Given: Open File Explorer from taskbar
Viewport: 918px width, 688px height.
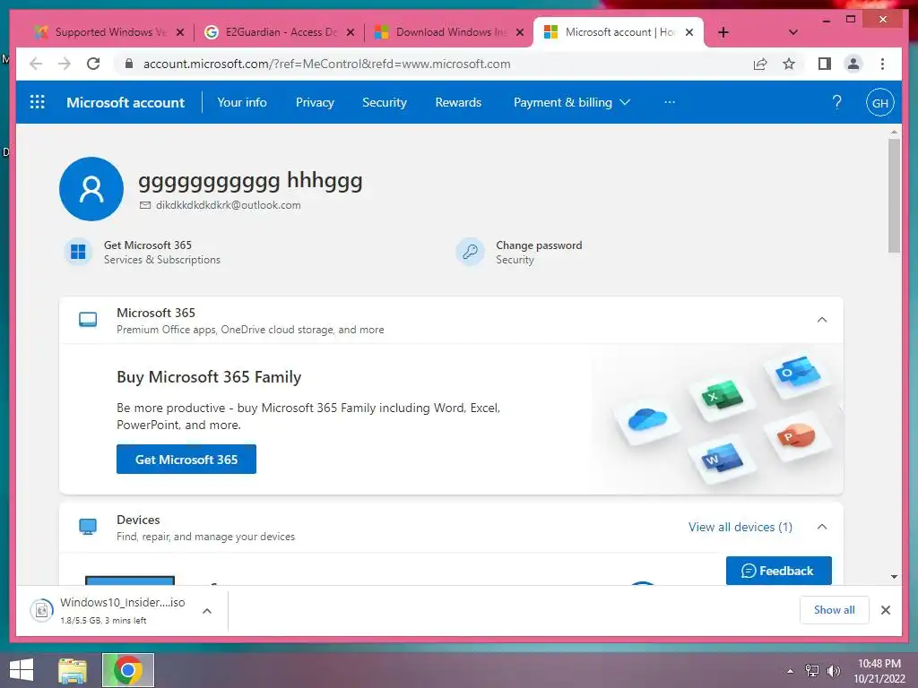Looking at the screenshot, I should (x=73, y=670).
